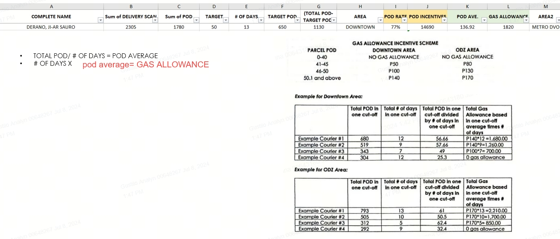The width and height of the screenshot is (560, 239).
Task: Open the AREA column filter dropdown
Action: 380,20
